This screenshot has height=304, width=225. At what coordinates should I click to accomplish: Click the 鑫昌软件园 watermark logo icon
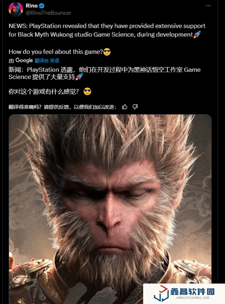(161, 293)
